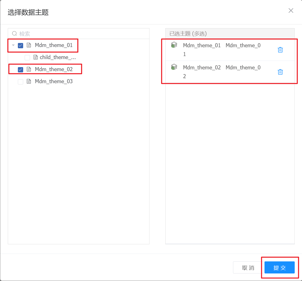Click trash icon for selected Mdm_theme_02
Viewport: 302px width, 281px height.
click(x=280, y=72)
